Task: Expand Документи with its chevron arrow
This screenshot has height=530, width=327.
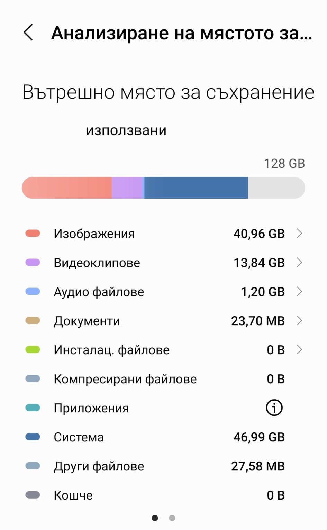Action: (x=299, y=321)
